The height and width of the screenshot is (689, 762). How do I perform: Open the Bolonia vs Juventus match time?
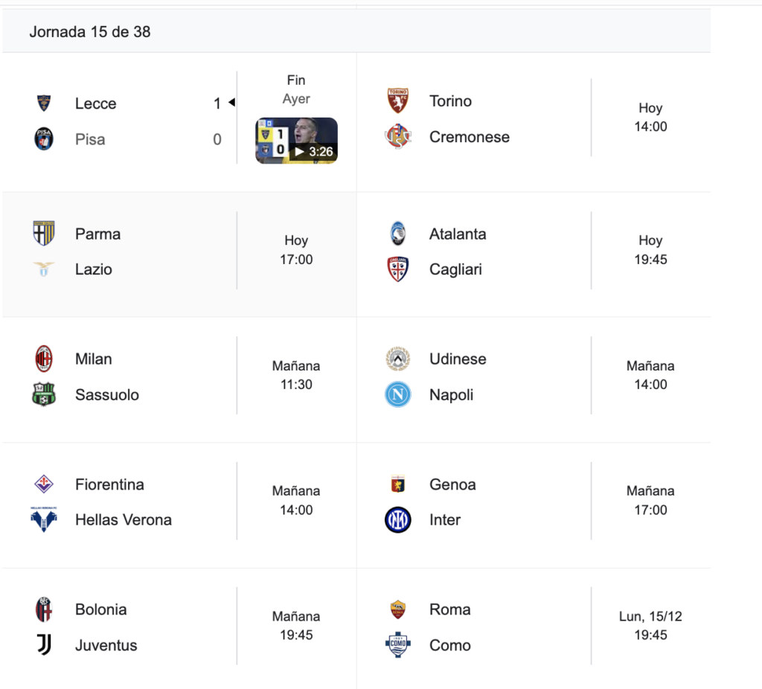coord(296,626)
